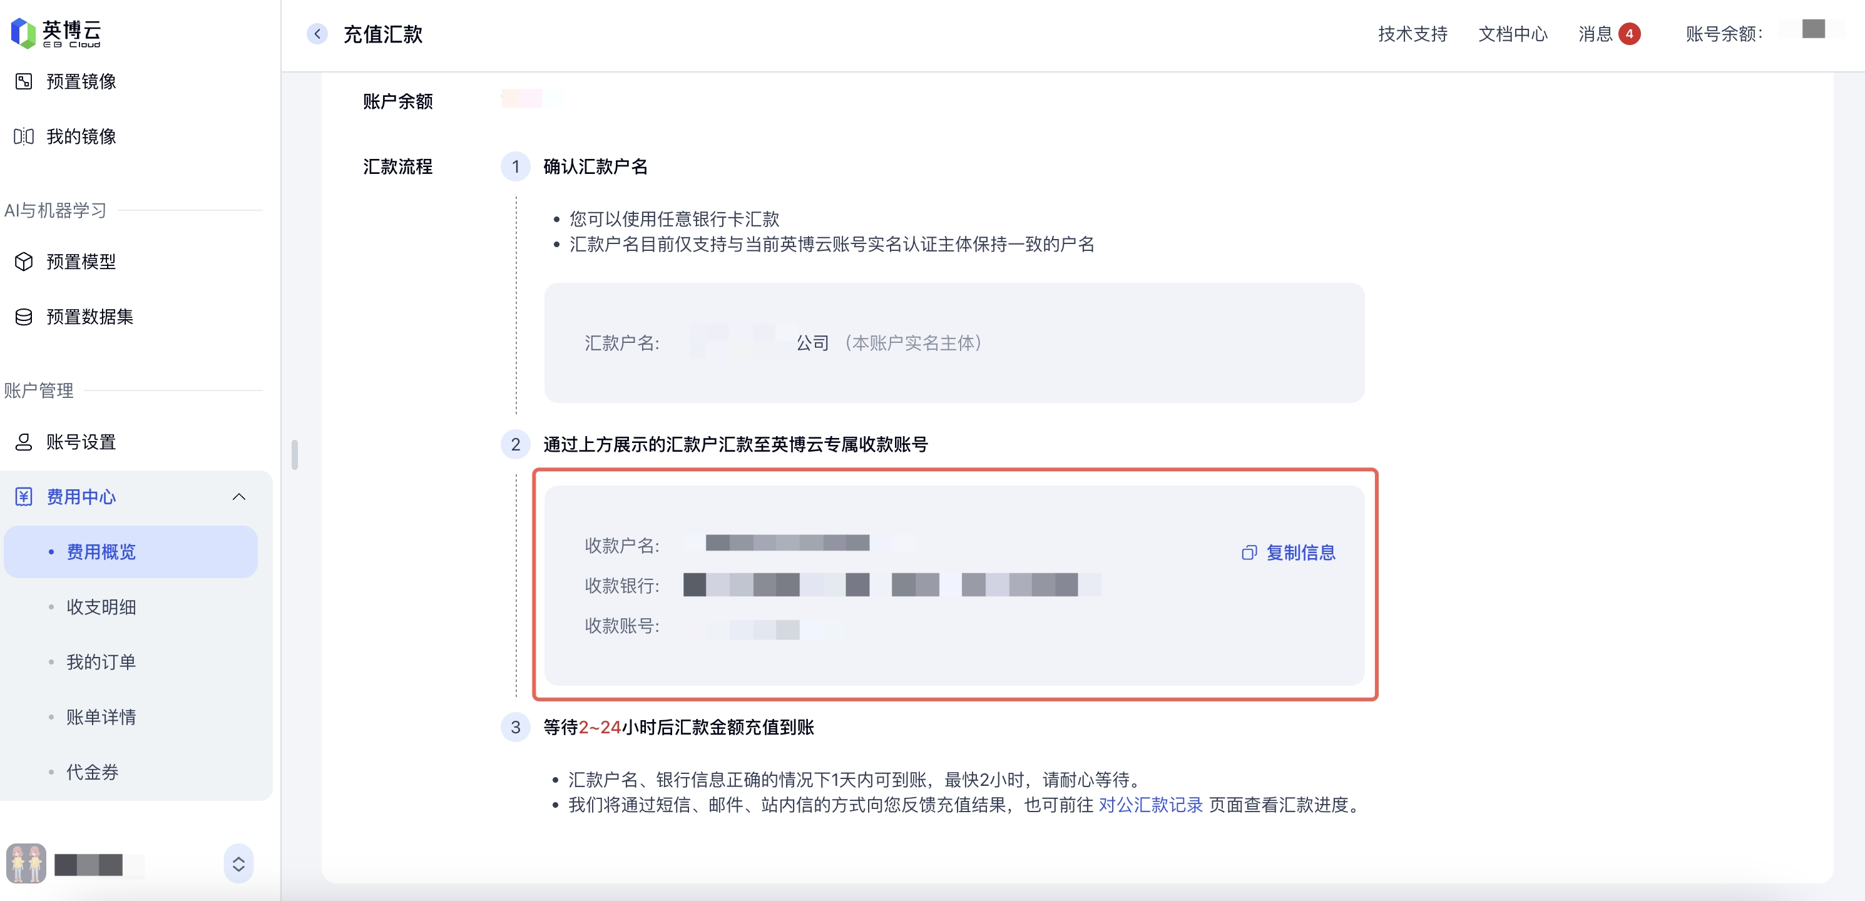
Task: Click the 账号设置 user icon
Action: [24, 442]
